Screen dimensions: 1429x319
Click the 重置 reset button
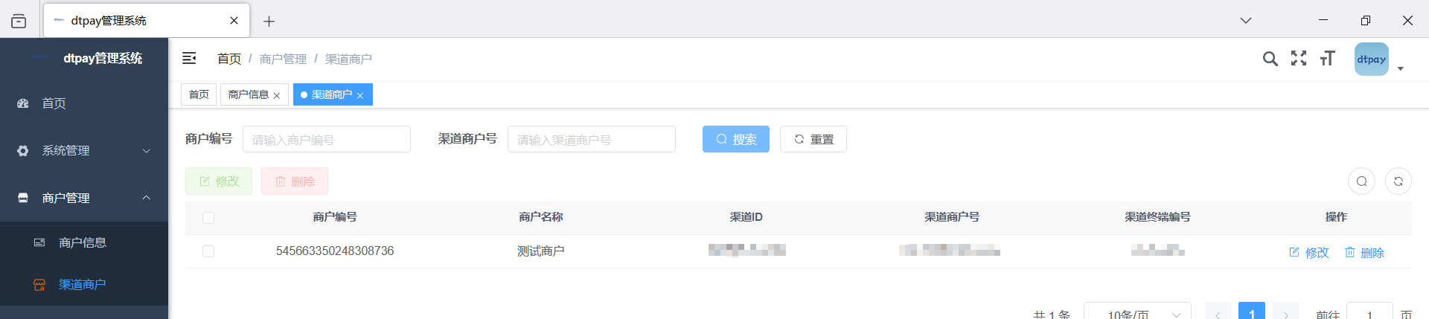click(813, 139)
